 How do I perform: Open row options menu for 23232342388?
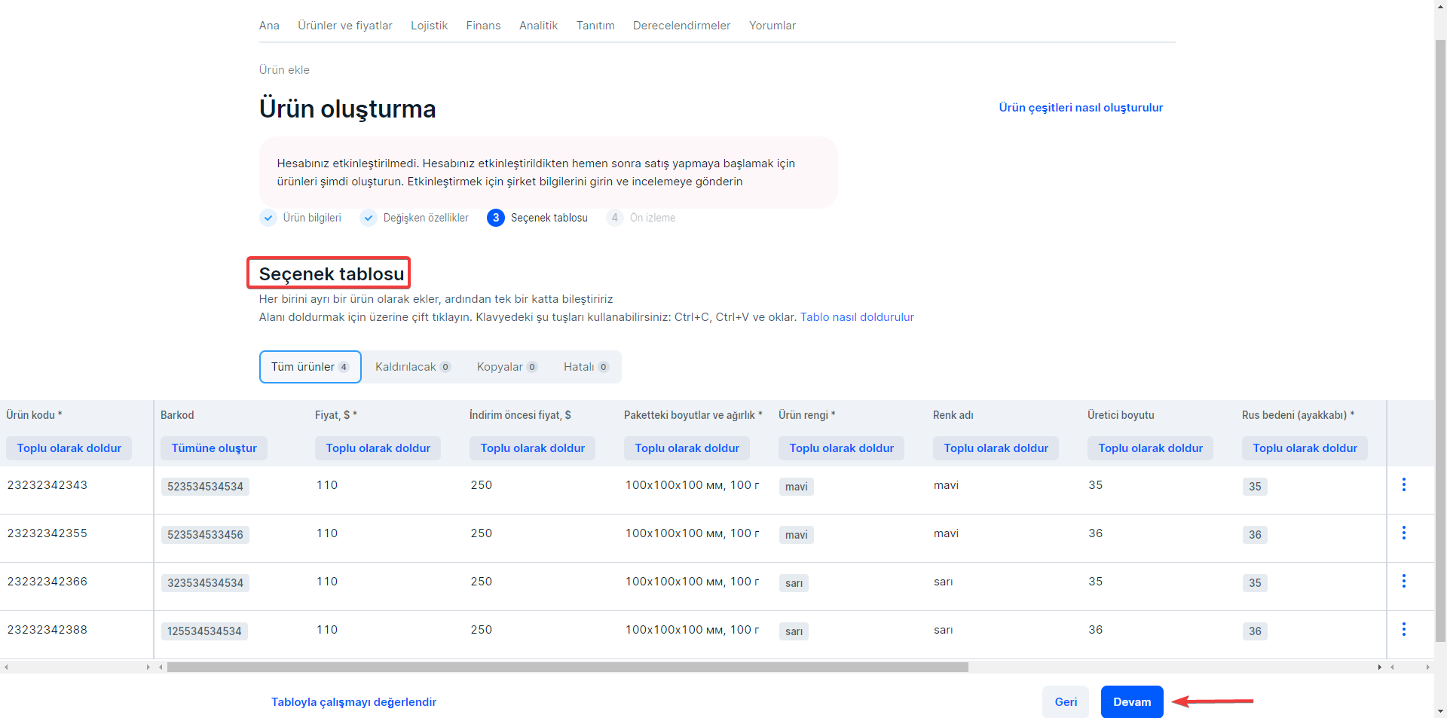coord(1403,629)
